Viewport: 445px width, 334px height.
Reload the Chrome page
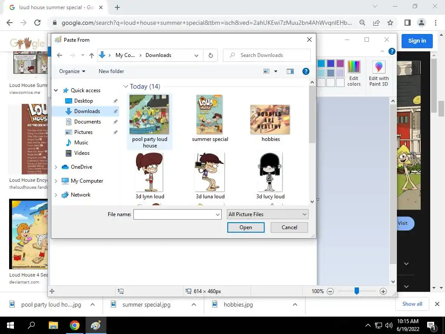tap(37, 23)
